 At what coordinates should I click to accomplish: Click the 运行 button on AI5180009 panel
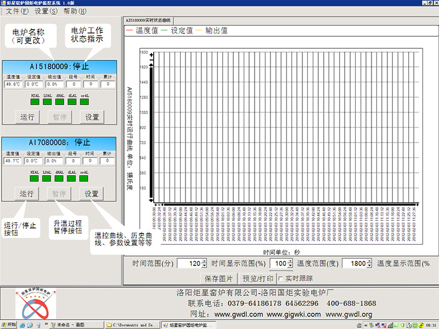(x=26, y=117)
